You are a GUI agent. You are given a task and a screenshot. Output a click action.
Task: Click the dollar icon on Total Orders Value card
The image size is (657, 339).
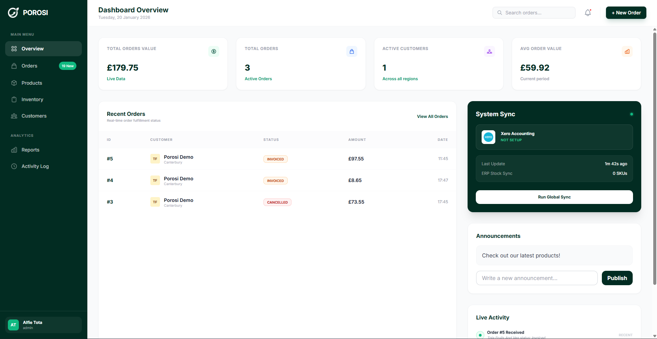[214, 51]
